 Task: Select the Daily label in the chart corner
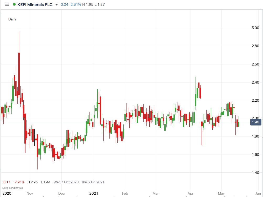tap(12, 19)
